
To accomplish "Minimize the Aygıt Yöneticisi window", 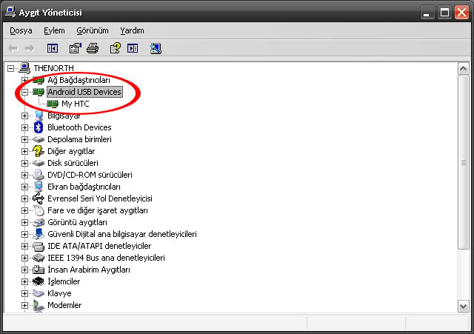I will click(x=427, y=13).
